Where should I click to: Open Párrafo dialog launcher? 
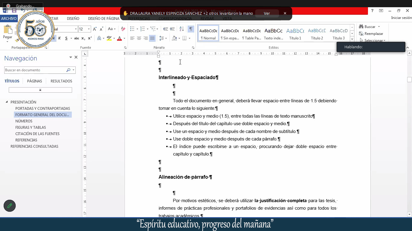coord(193,48)
